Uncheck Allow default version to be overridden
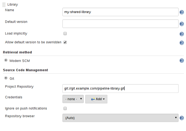 (65, 42)
